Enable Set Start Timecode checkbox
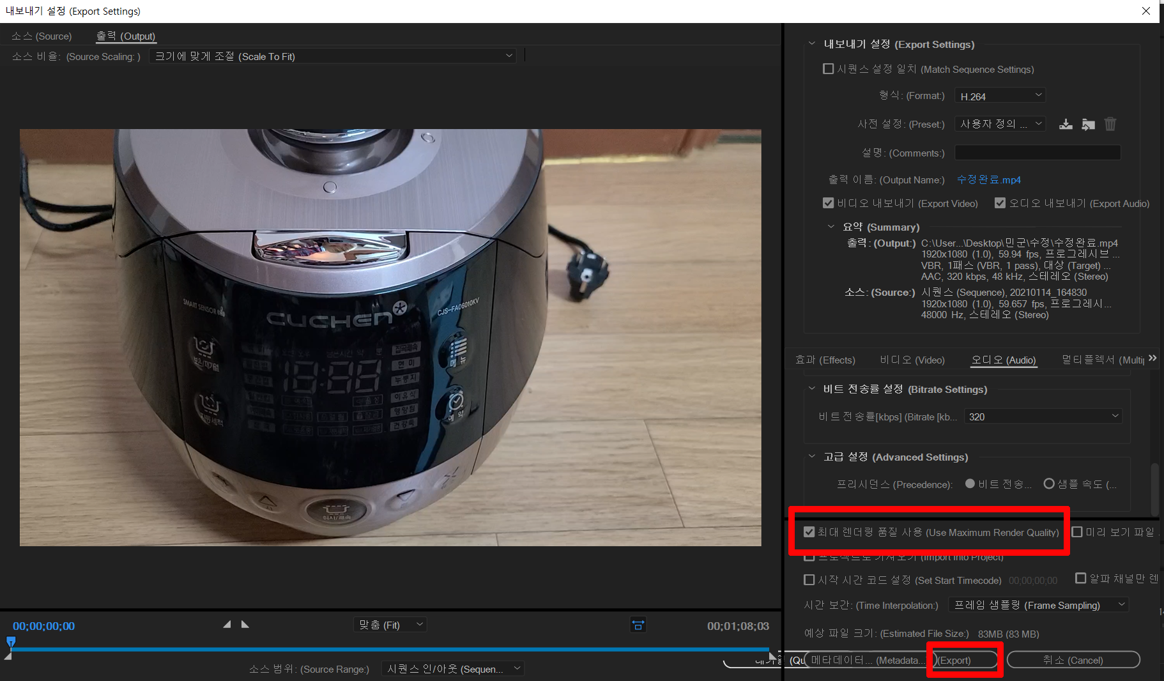 pos(809,580)
